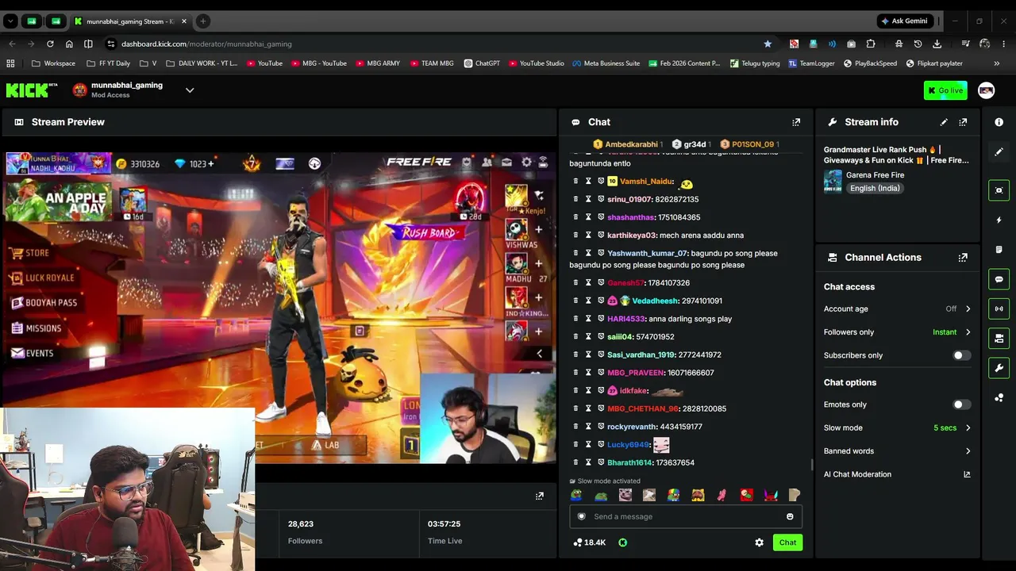1016x571 pixels.
Task: Click the Kick logo in the header
Action: tap(32, 90)
